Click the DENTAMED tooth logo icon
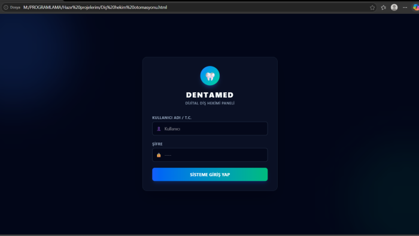The image size is (419, 236). tap(210, 76)
